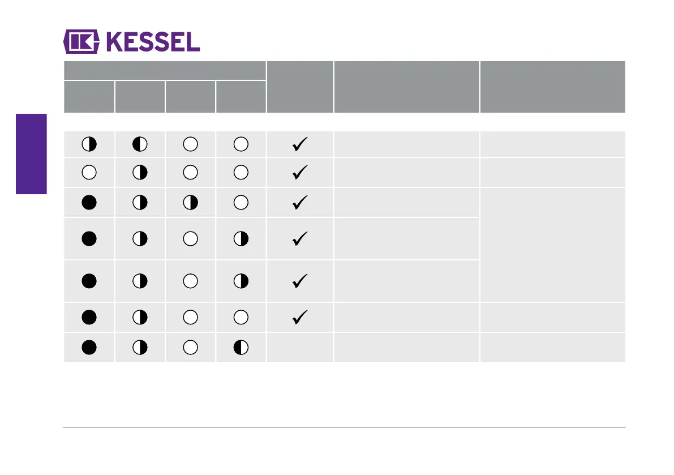
Task: Click the half-filled circle in last row, fourth column
Action: click(241, 347)
